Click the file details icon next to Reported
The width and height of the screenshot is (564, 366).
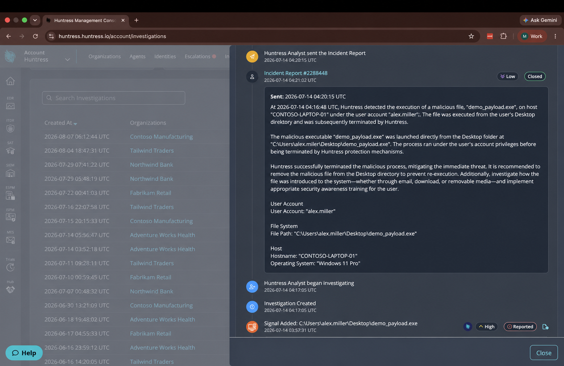545,327
